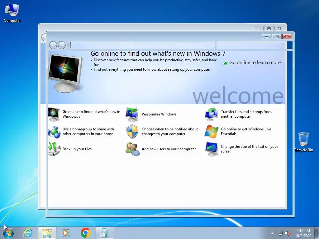
Task: Select Choose when to be notified item
Action: tap(170, 132)
